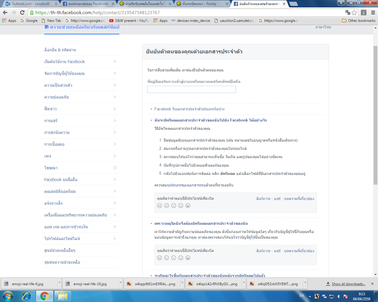Reload the current page
The height and width of the screenshot is (302, 378).
[22, 12]
